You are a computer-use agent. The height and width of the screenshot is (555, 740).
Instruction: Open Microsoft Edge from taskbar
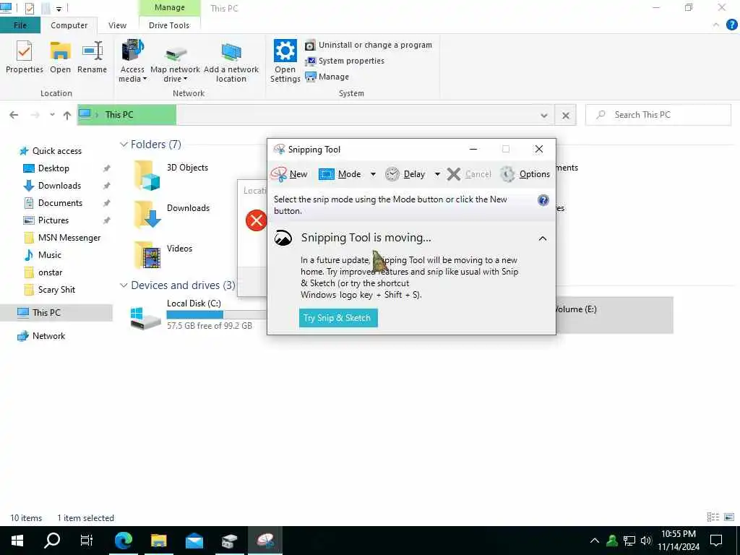pos(124,541)
